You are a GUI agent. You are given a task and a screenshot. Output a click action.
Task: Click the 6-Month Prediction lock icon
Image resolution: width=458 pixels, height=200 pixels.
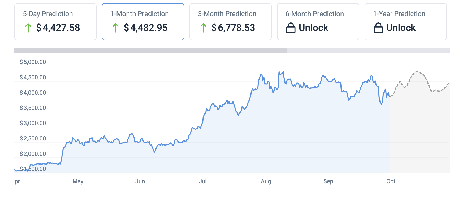coord(291,28)
